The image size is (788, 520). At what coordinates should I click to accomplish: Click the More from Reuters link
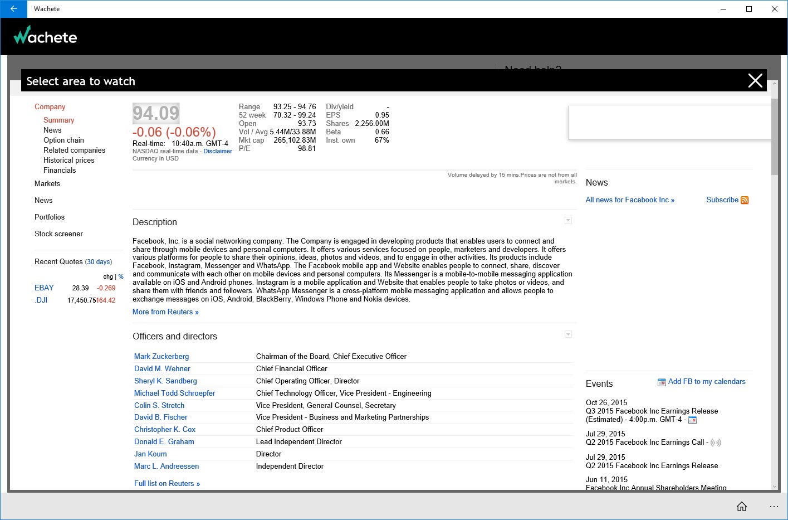pos(165,312)
